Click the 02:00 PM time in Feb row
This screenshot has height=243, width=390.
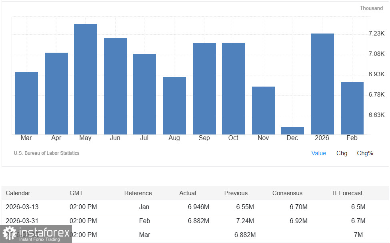point(83,221)
